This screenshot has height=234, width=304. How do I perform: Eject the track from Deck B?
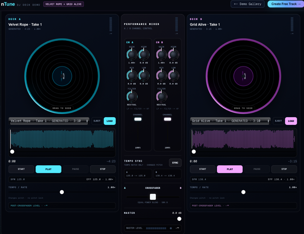click(278, 121)
